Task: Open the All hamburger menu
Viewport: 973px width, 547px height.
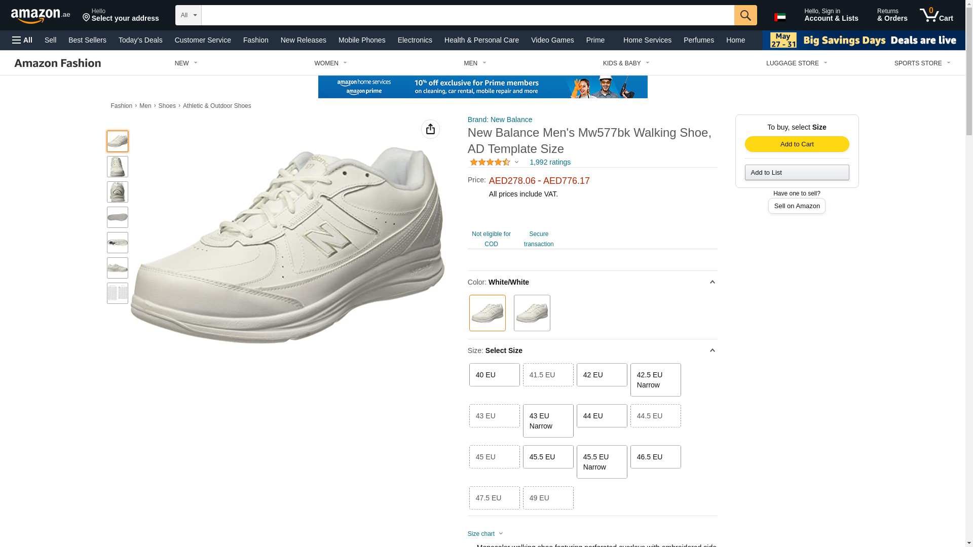Action: (x=22, y=40)
